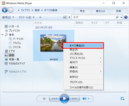
Task: Click the greyed forward navigation arrow
Action: pos(11,10)
